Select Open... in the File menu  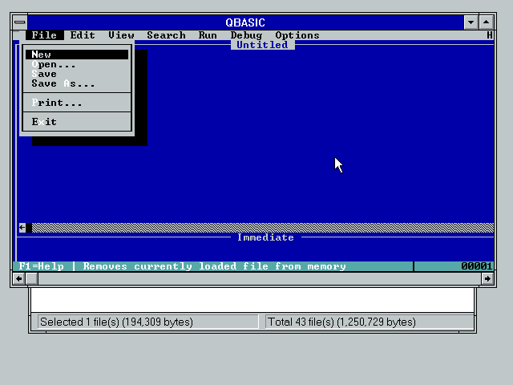tap(77, 64)
